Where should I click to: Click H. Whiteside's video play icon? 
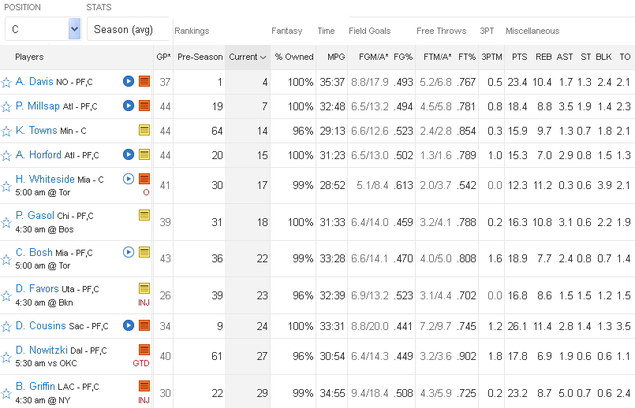(x=129, y=179)
